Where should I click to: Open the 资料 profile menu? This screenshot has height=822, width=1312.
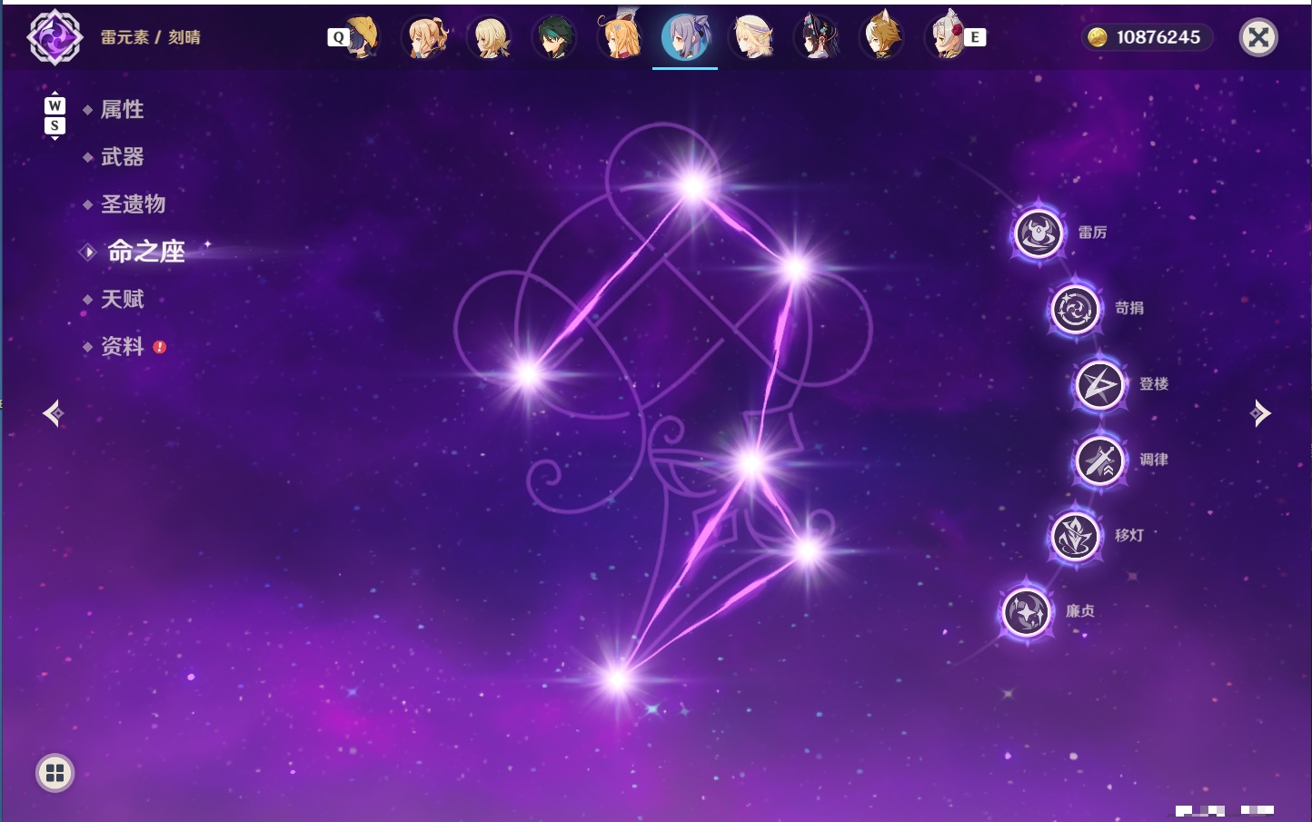(122, 346)
